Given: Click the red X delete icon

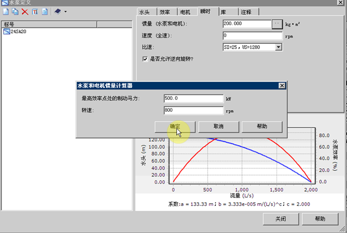Looking at the screenshot, I should (x=25, y=11).
